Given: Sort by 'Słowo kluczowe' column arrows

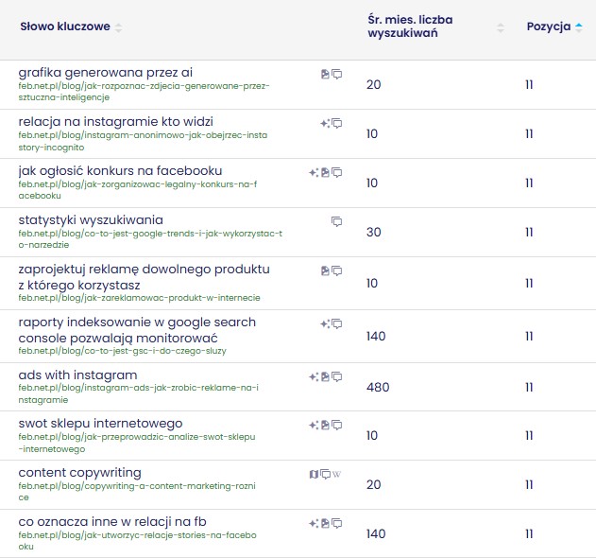Looking at the screenshot, I should (119, 27).
